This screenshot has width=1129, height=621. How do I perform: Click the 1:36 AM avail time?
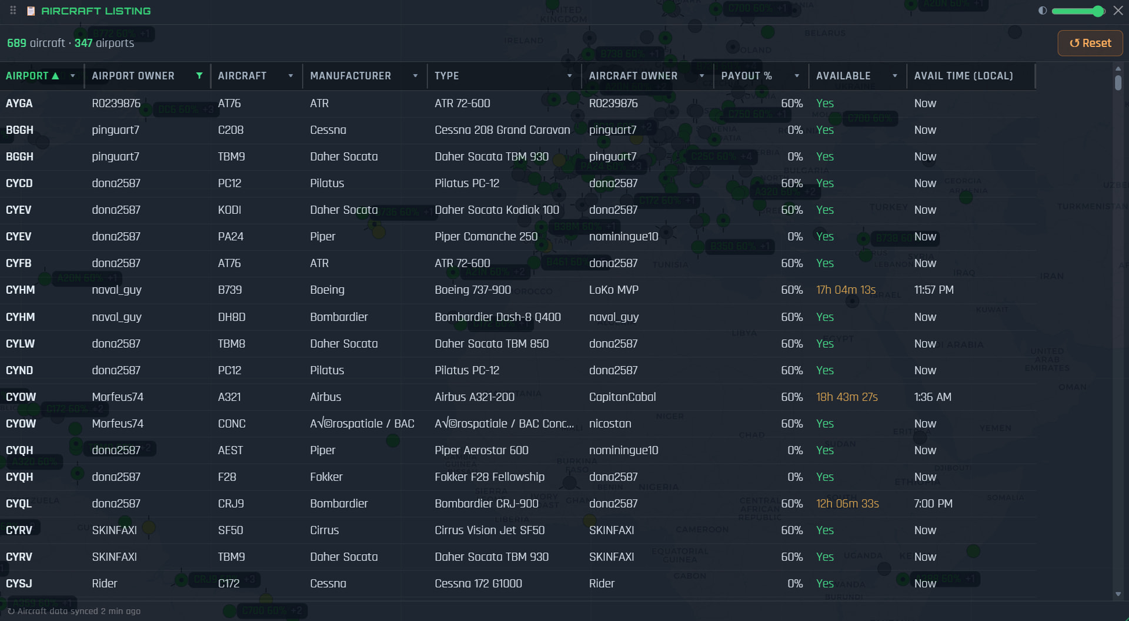coord(933,397)
